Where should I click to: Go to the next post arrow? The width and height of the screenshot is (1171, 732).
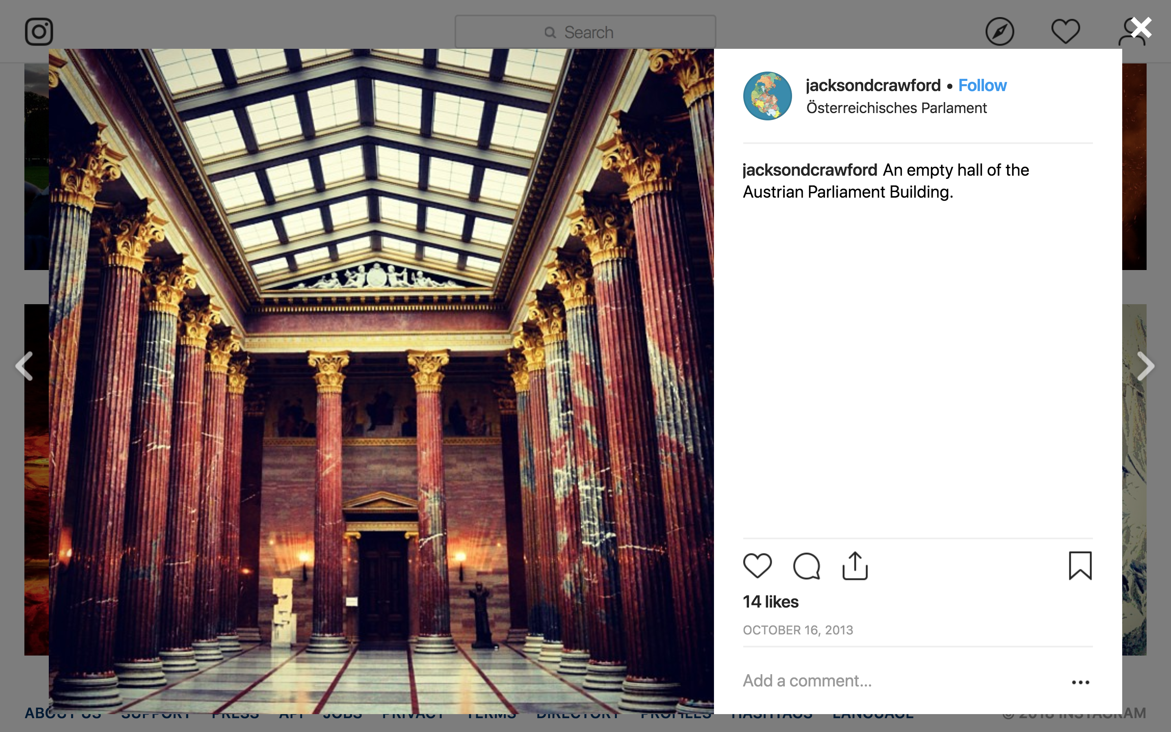point(1145,366)
